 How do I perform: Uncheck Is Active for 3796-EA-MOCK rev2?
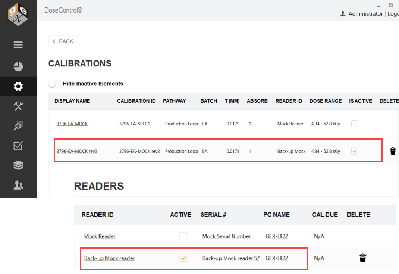click(x=355, y=151)
